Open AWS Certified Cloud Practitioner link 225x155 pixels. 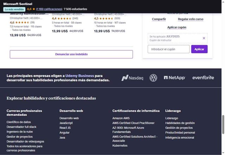point(133,123)
